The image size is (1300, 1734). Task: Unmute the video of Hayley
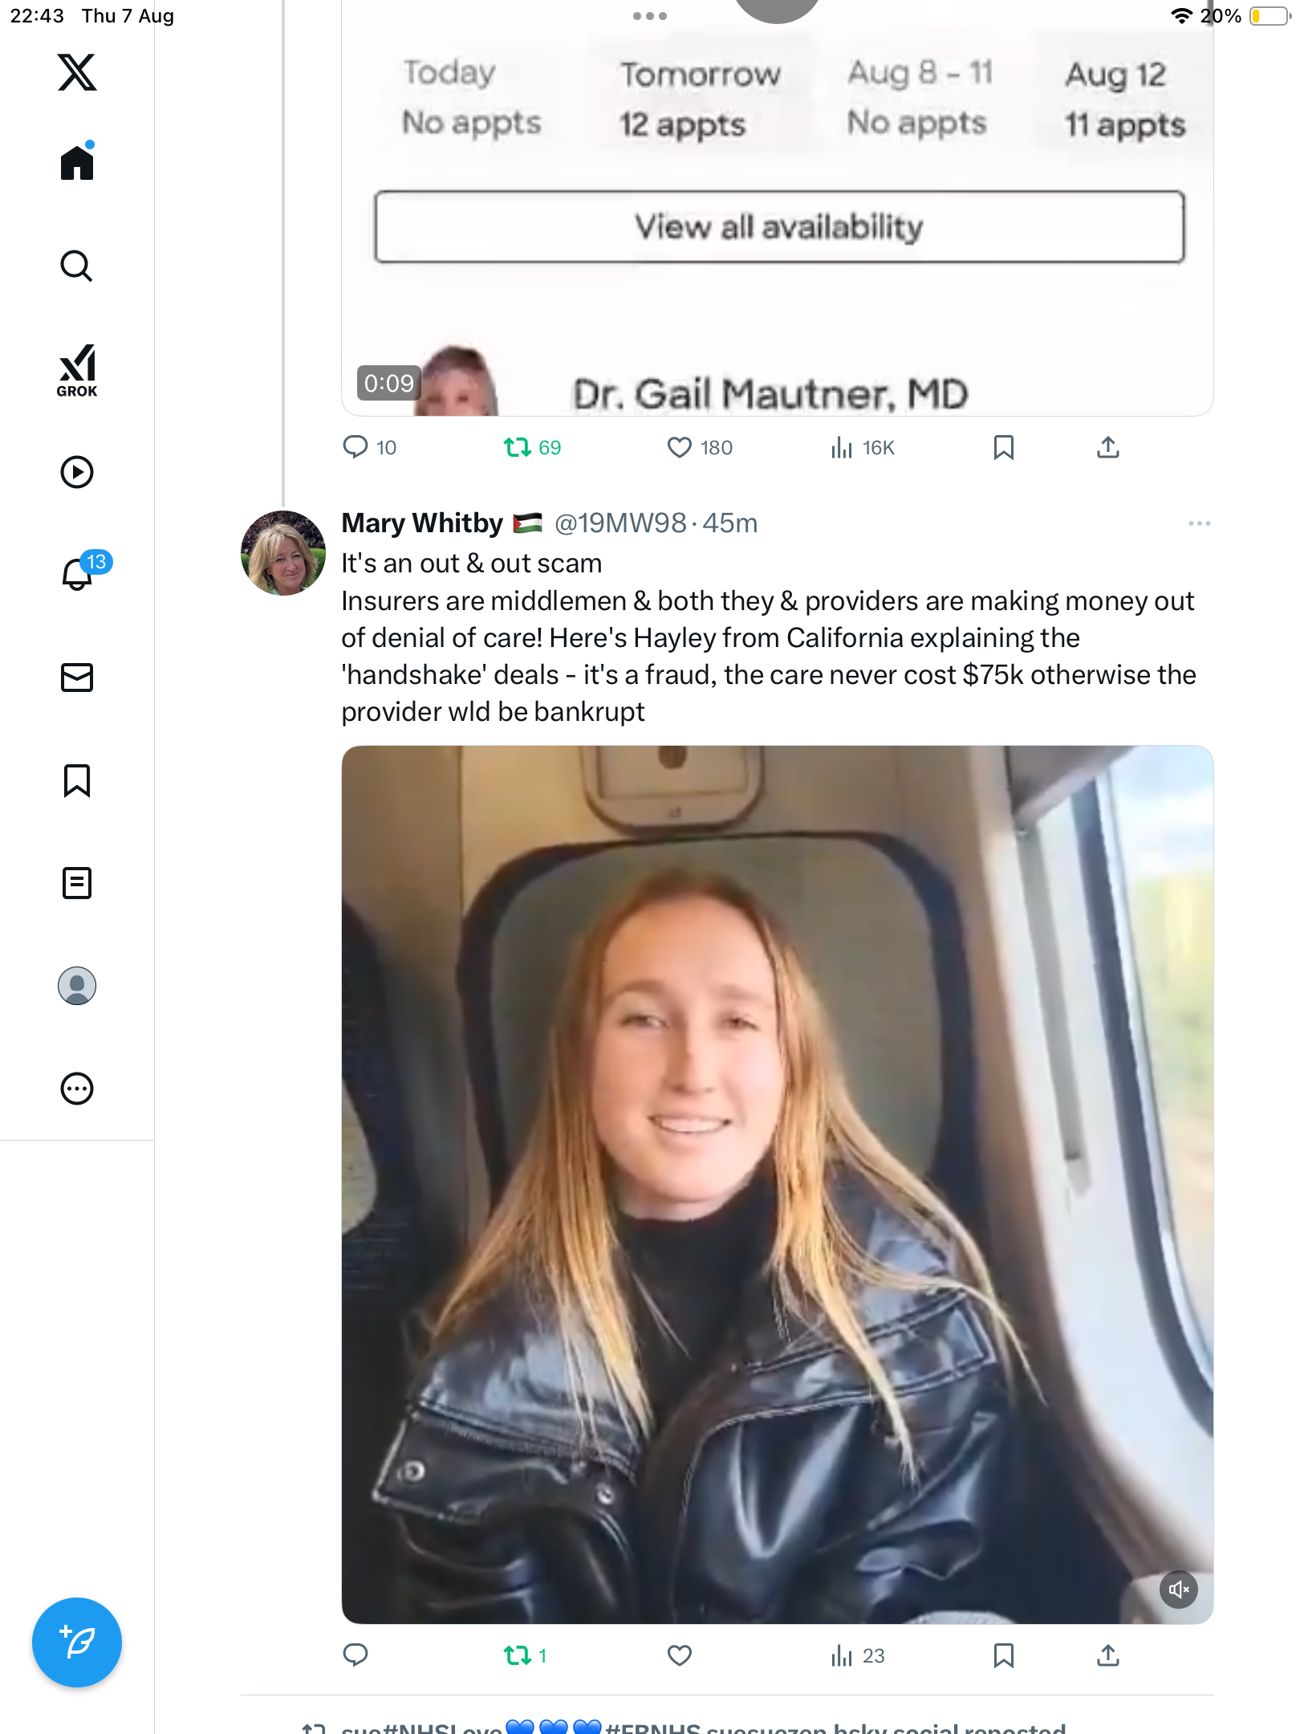point(1178,1589)
